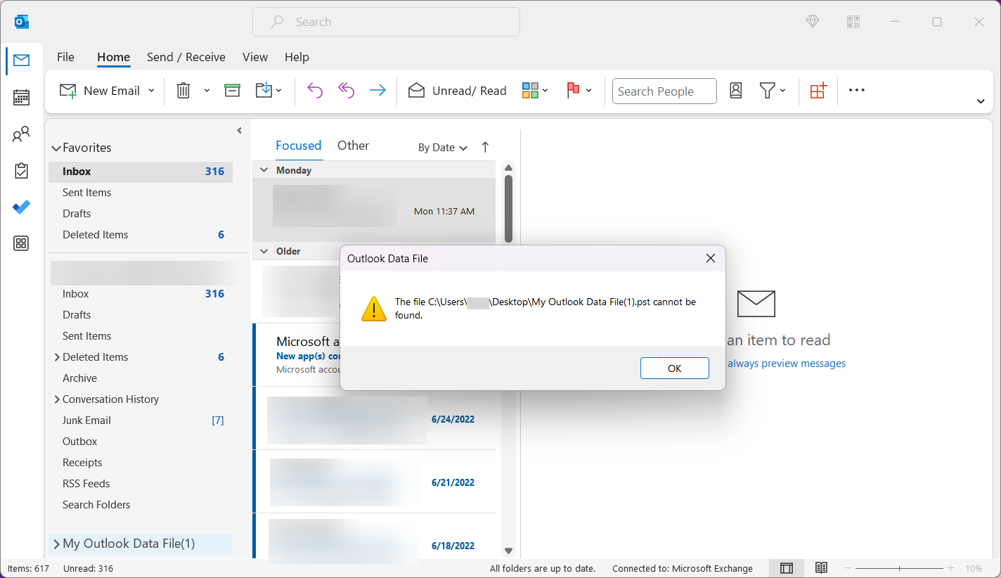Screen dimensions: 1001x578
Task: Click the zoom slider in status bar
Action: (899, 568)
